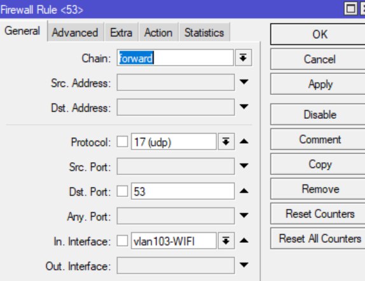
Task: Expand the Any. Port field
Action: [x=244, y=215]
